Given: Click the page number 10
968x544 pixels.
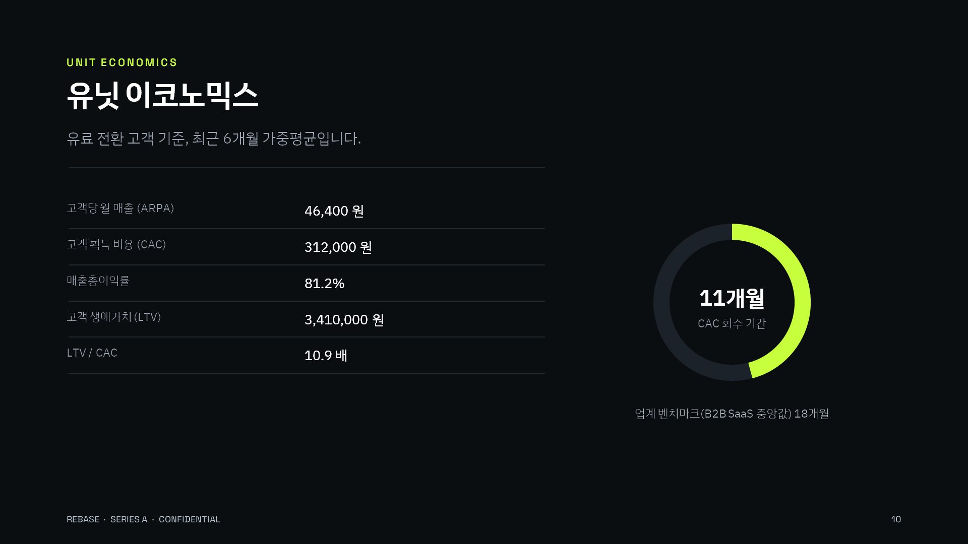Looking at the screenshot, I should (896, 519).
